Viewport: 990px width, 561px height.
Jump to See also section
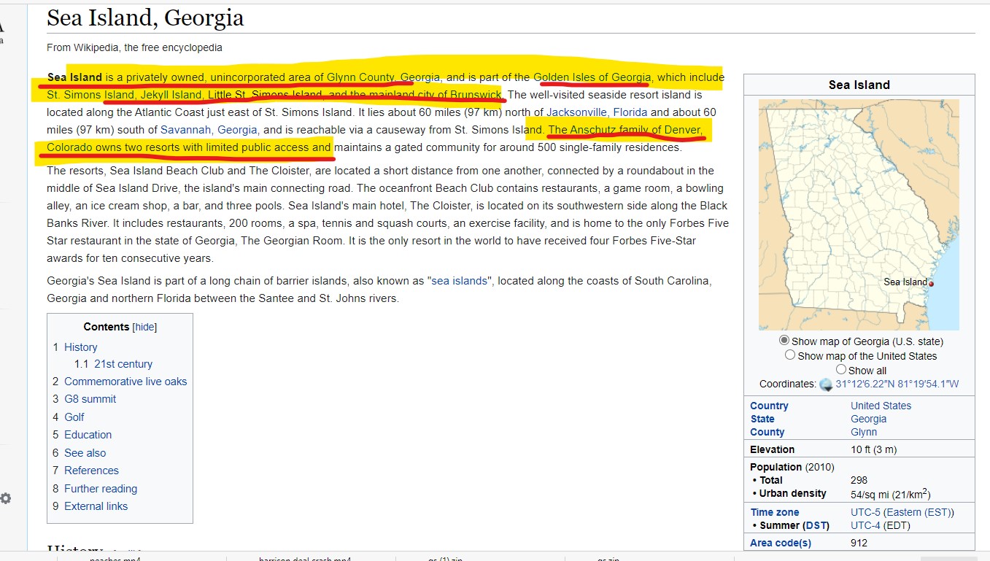[x=85, y=453]
